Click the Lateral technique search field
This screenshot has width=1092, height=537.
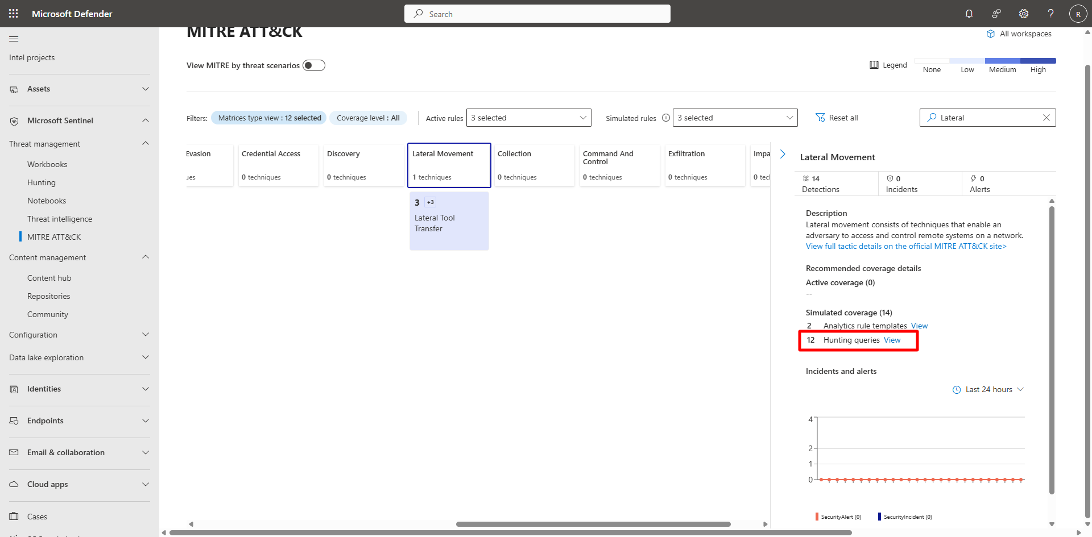(988, 118)
